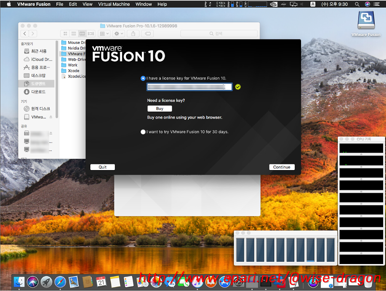
Task: Select the Xcode folder in Finder
Action: 70,71
